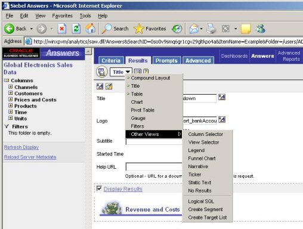The width and height of the screenshot is (303, 229).
Task: Click into the Help URL input field
Action: pyautogui.click(x=154, y=167)
